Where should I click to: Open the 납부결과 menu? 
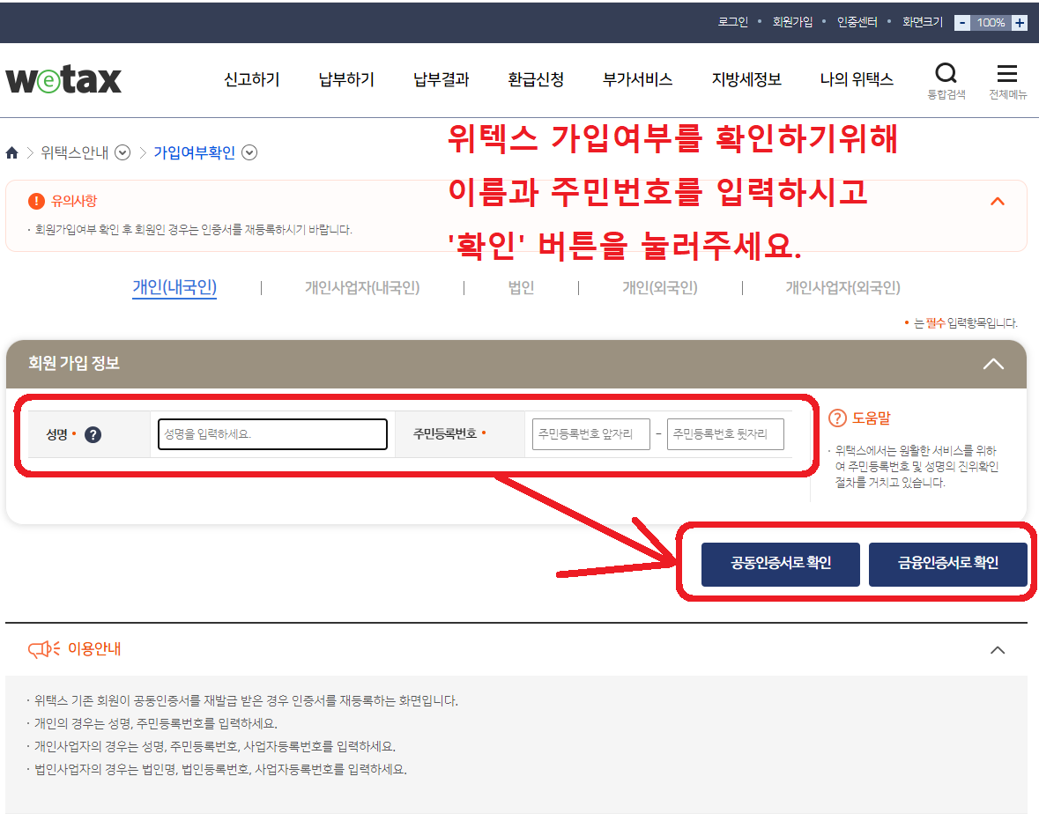click(x=442, y=79)
